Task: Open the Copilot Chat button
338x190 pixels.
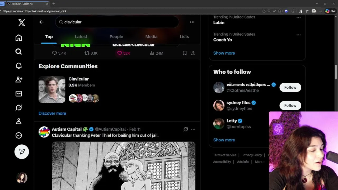Action: 330,11
